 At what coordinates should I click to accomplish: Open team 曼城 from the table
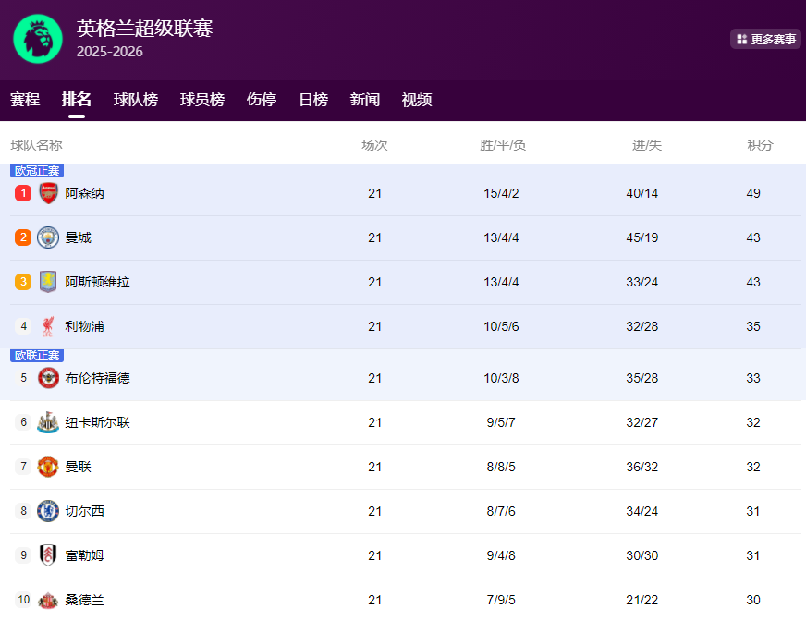click(x=79, y=237)
